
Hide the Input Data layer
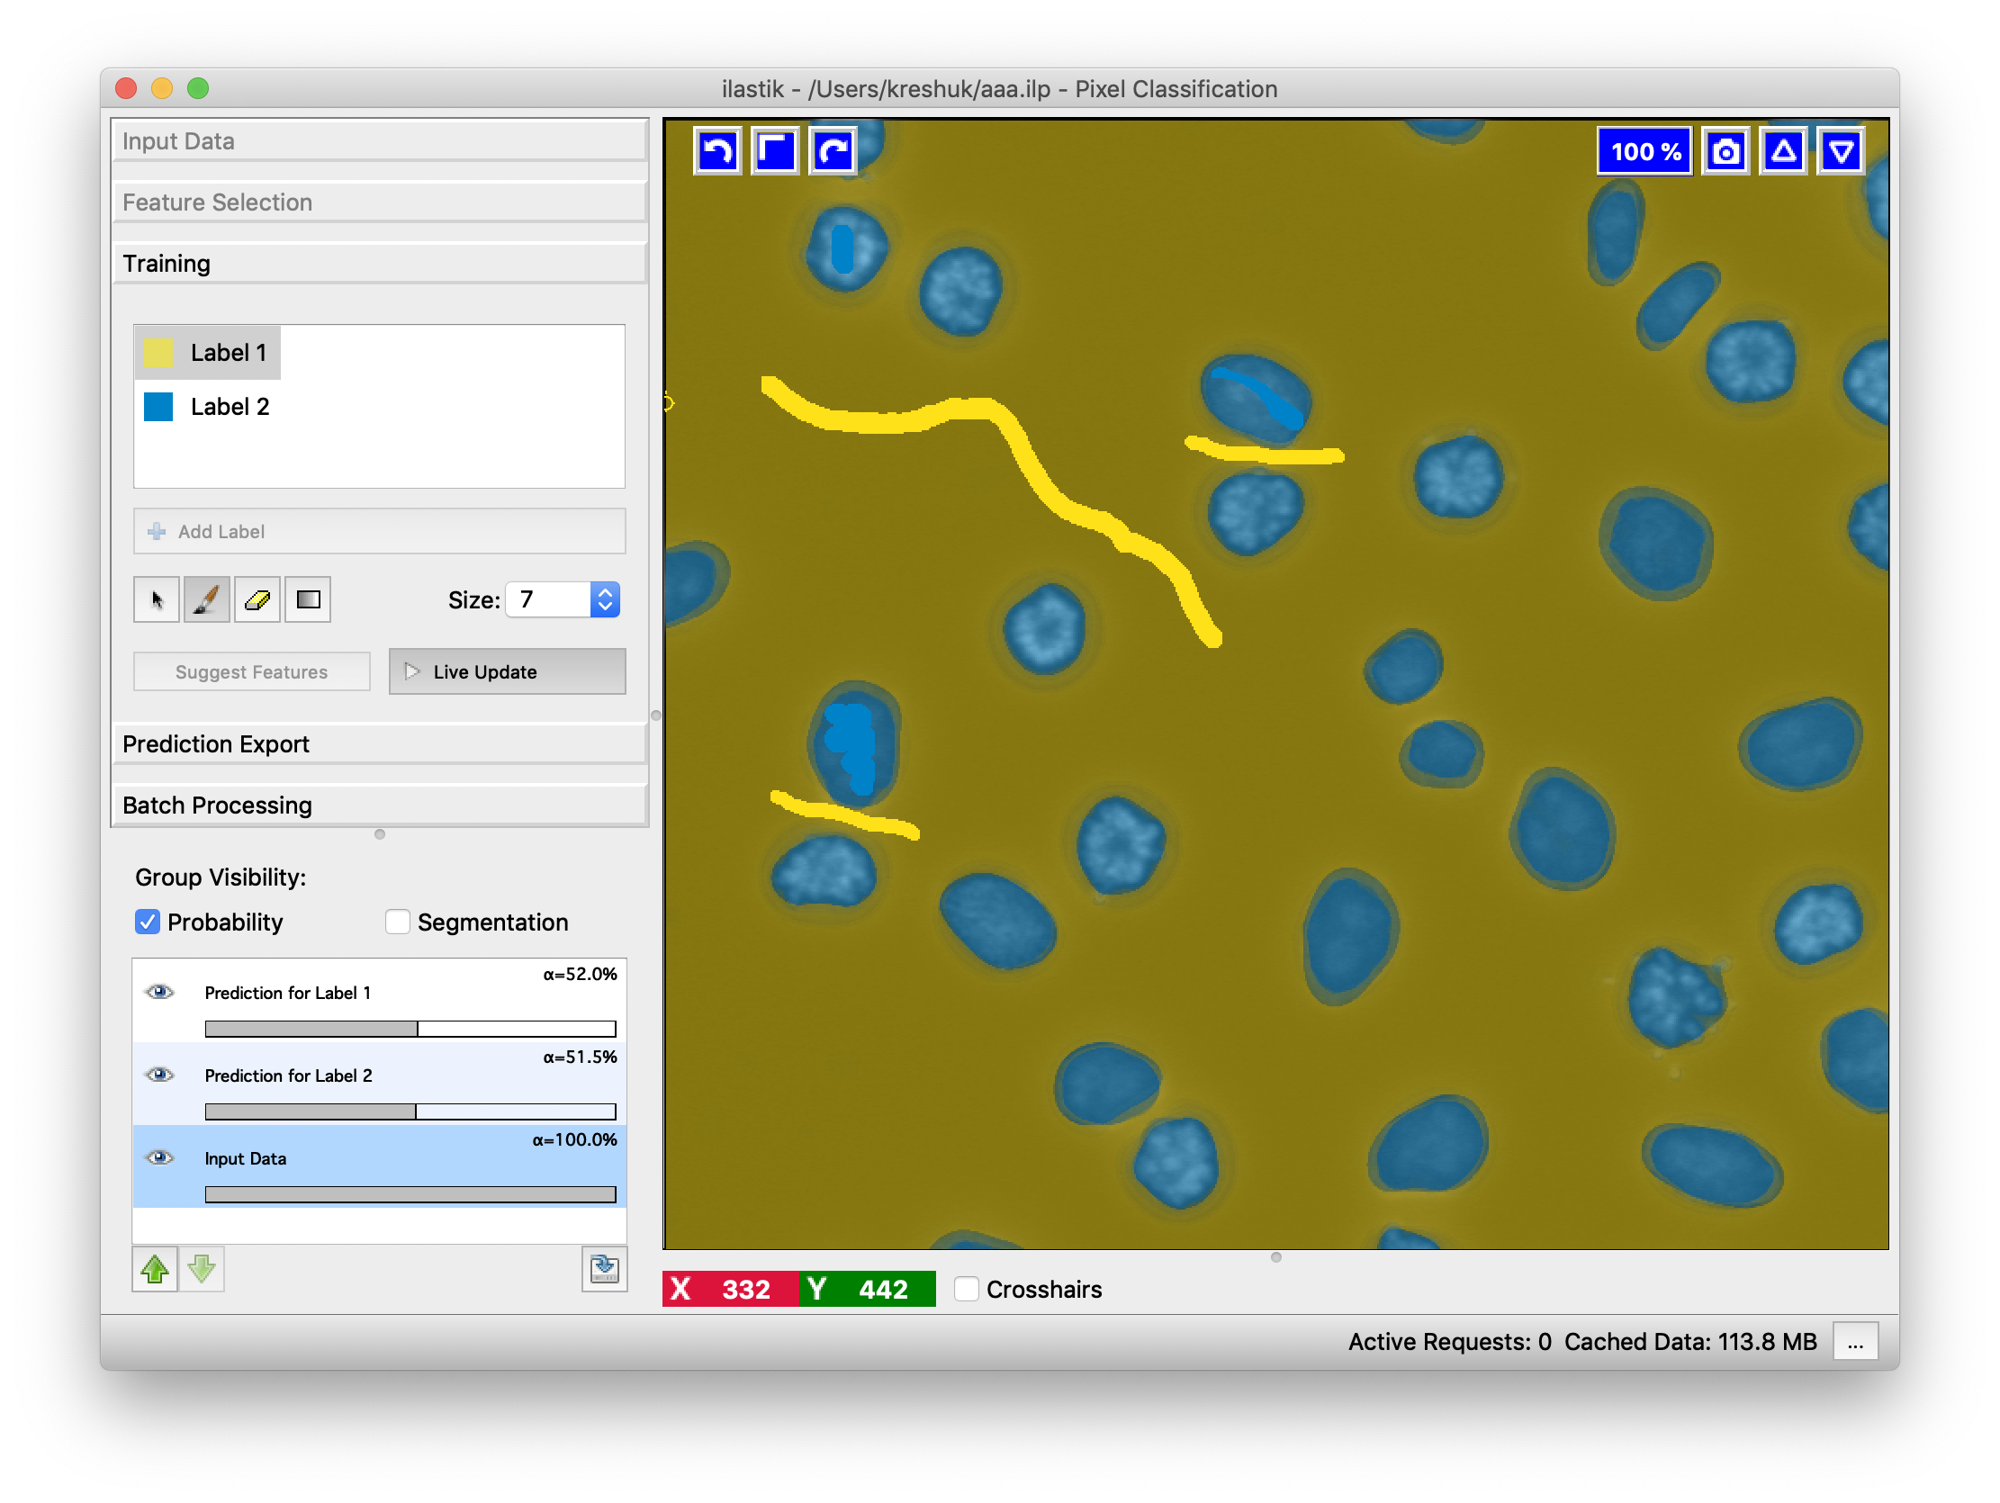click(160, 1159)
